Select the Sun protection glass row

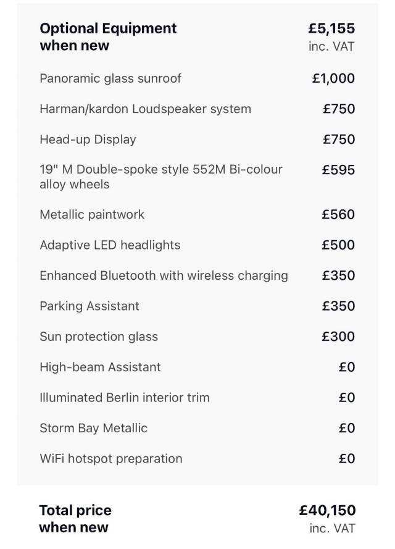[x=197, y=337]
